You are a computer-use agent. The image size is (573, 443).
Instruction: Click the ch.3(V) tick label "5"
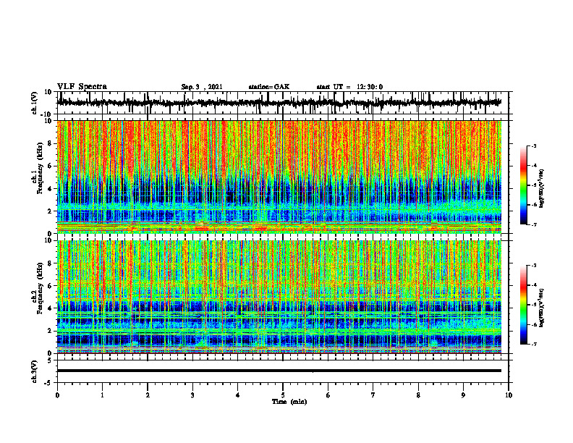click(x=51, y=360)
